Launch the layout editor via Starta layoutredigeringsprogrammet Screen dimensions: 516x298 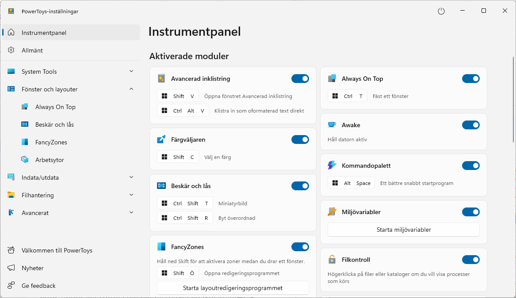pos(233,288)
